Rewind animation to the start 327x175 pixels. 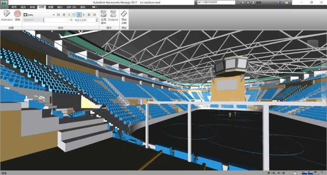coord(58,15)
